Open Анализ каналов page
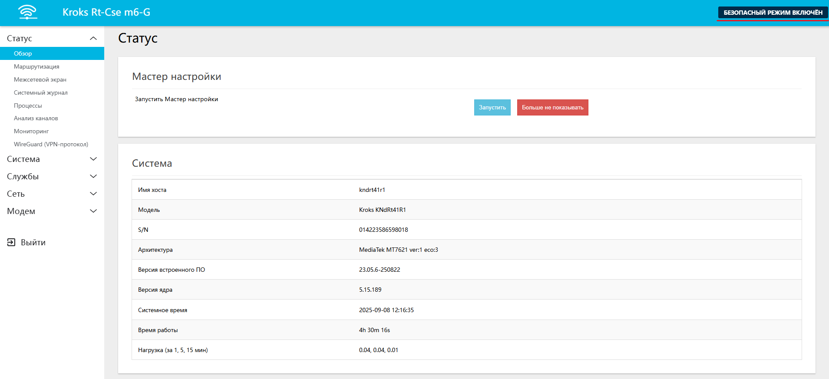This screenshot has height=379, width=829. [36, 118]
